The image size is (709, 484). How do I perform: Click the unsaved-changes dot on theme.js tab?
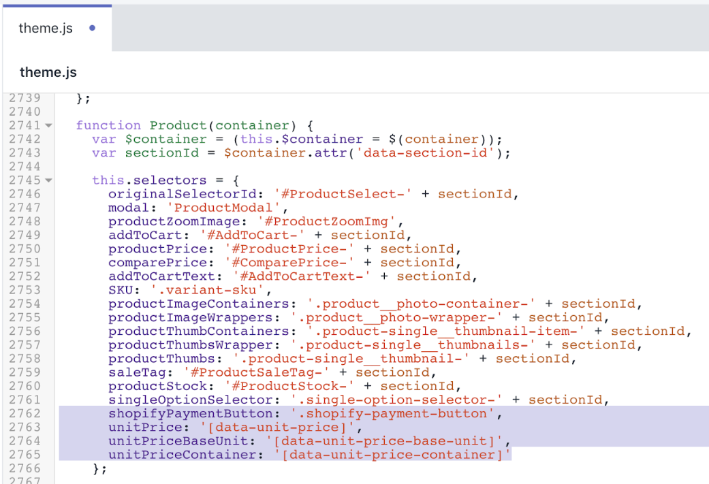[93, 29]
